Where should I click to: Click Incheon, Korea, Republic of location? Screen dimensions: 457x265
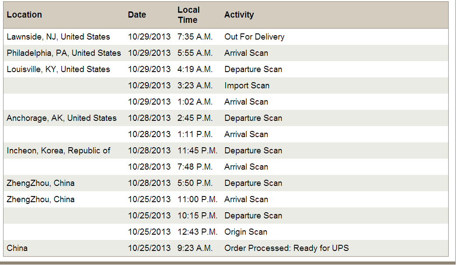tap(58, 151)
